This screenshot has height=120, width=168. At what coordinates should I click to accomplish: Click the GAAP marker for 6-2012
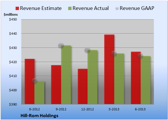point(35,81)
